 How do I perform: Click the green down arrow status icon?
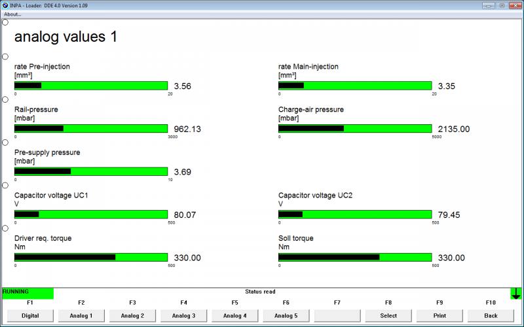point(515,294)
